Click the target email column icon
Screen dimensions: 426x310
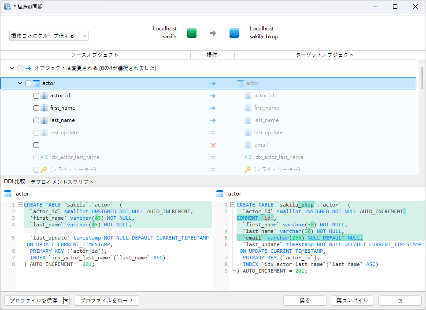248,145
